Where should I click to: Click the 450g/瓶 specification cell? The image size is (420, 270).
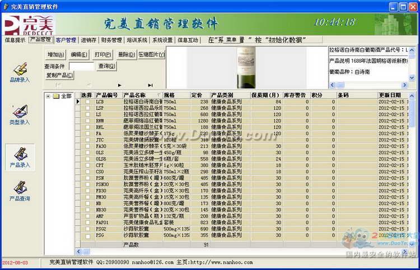(x=176, y=153)
